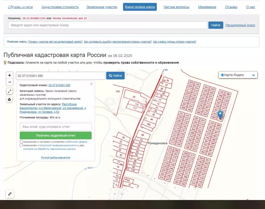Open the map type dropdown chevron
The height and width of the screenshot is (209, 265).
tap(254, 75)
